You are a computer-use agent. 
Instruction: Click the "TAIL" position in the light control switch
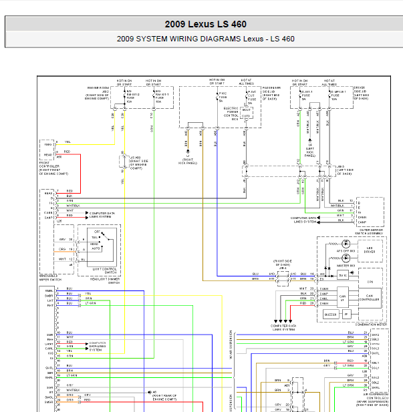point(95,237)
